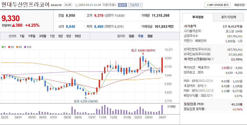
Task: Click the 04/07 date label on chart axis
Action: (162, 117)
